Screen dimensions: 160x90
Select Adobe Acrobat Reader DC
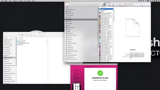click(x=106, y=13)
